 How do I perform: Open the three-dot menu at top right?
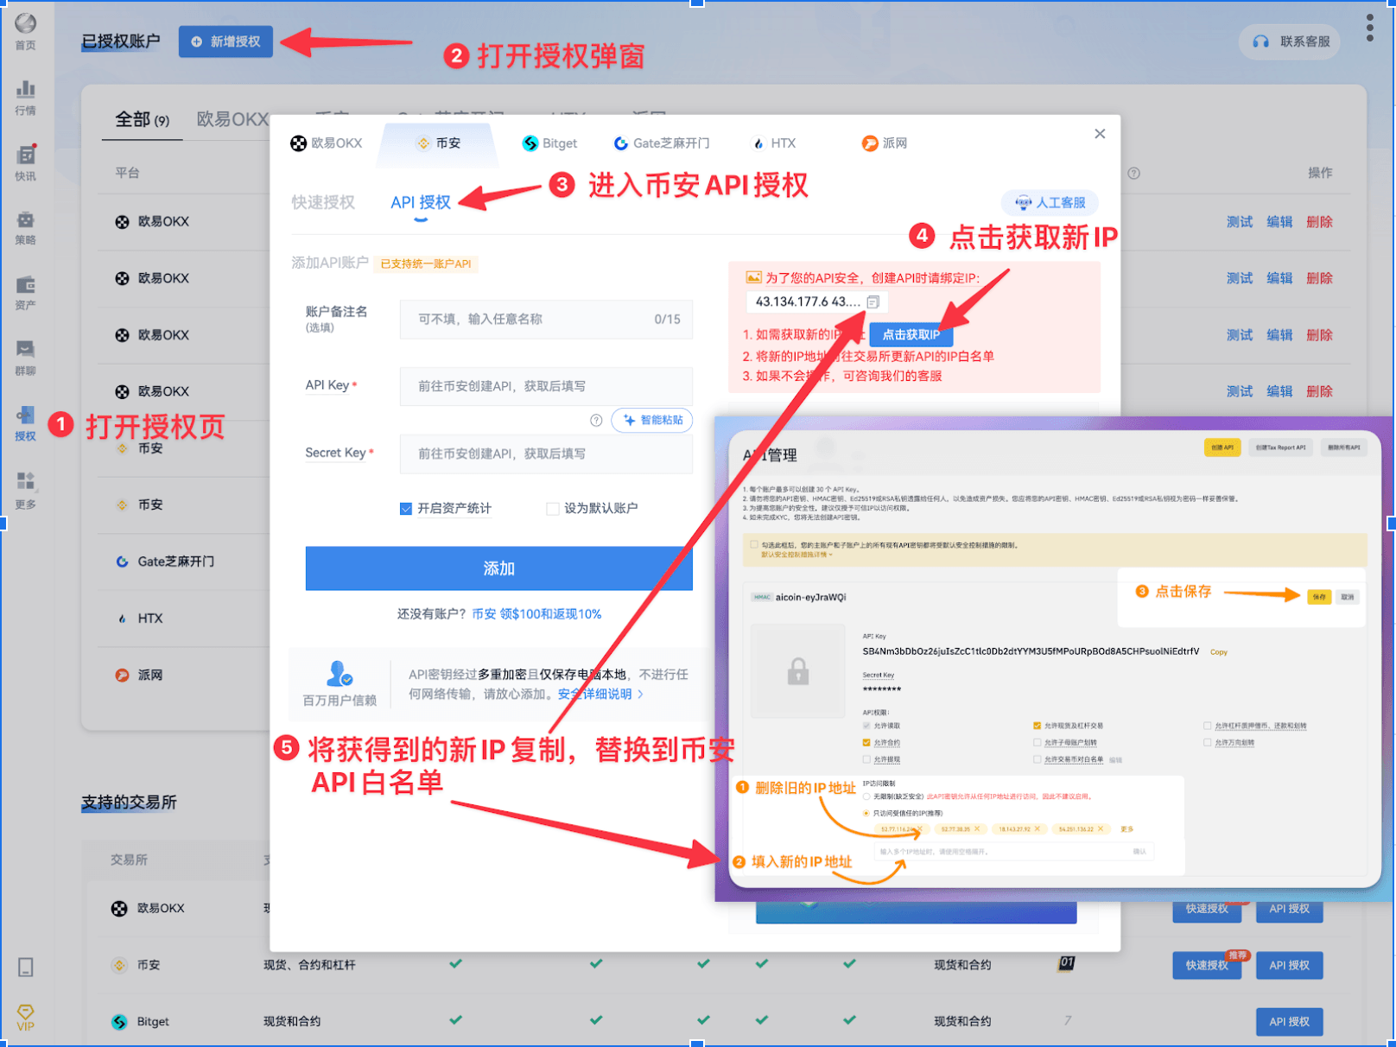pos(1370,28)
